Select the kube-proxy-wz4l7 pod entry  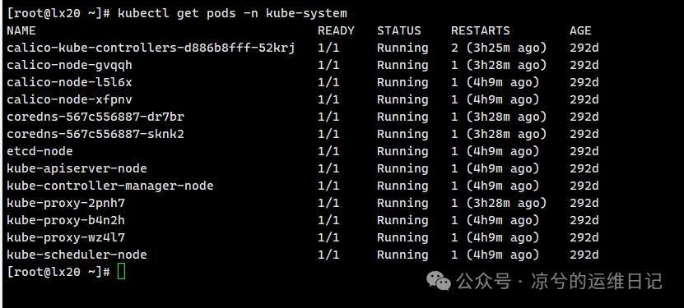click(x=66, y=237)
